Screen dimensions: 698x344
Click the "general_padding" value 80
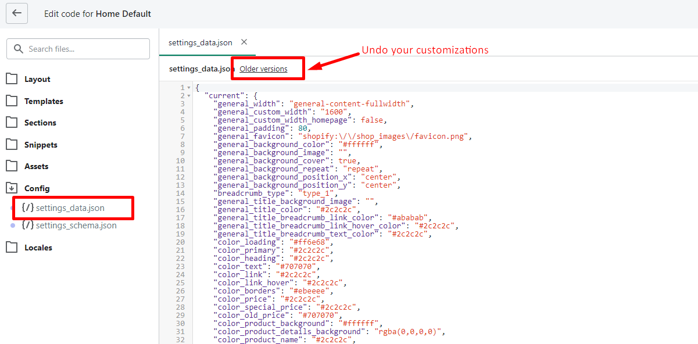coord(303,128)
